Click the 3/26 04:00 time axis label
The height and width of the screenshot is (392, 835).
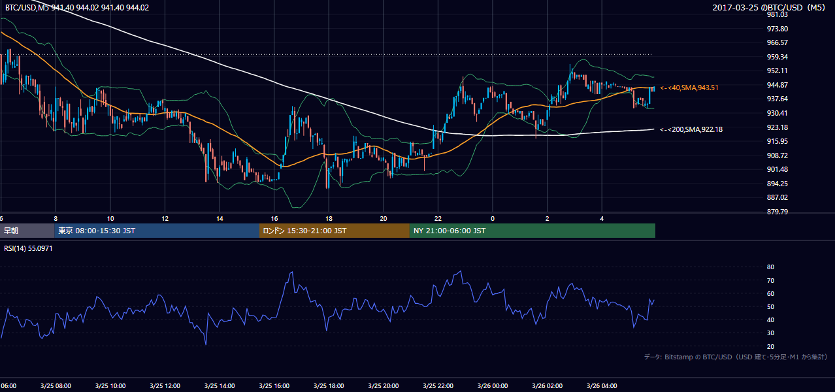tap(602, 386)
